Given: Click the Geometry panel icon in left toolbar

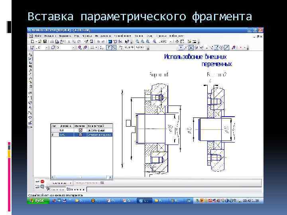Looking at the screenshot, I should tap(30, 55).
